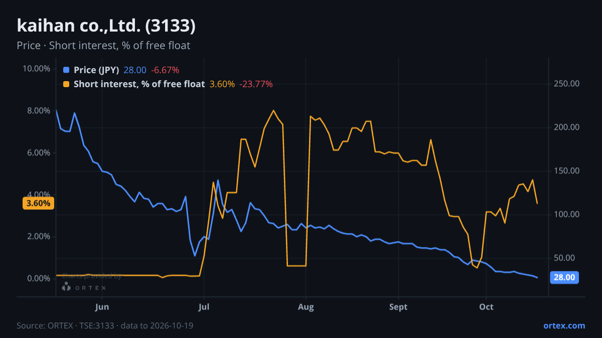This screenshot has width=602, height=338.
Task: Select the Short interest, % of free float legend label
Action: 139,84
